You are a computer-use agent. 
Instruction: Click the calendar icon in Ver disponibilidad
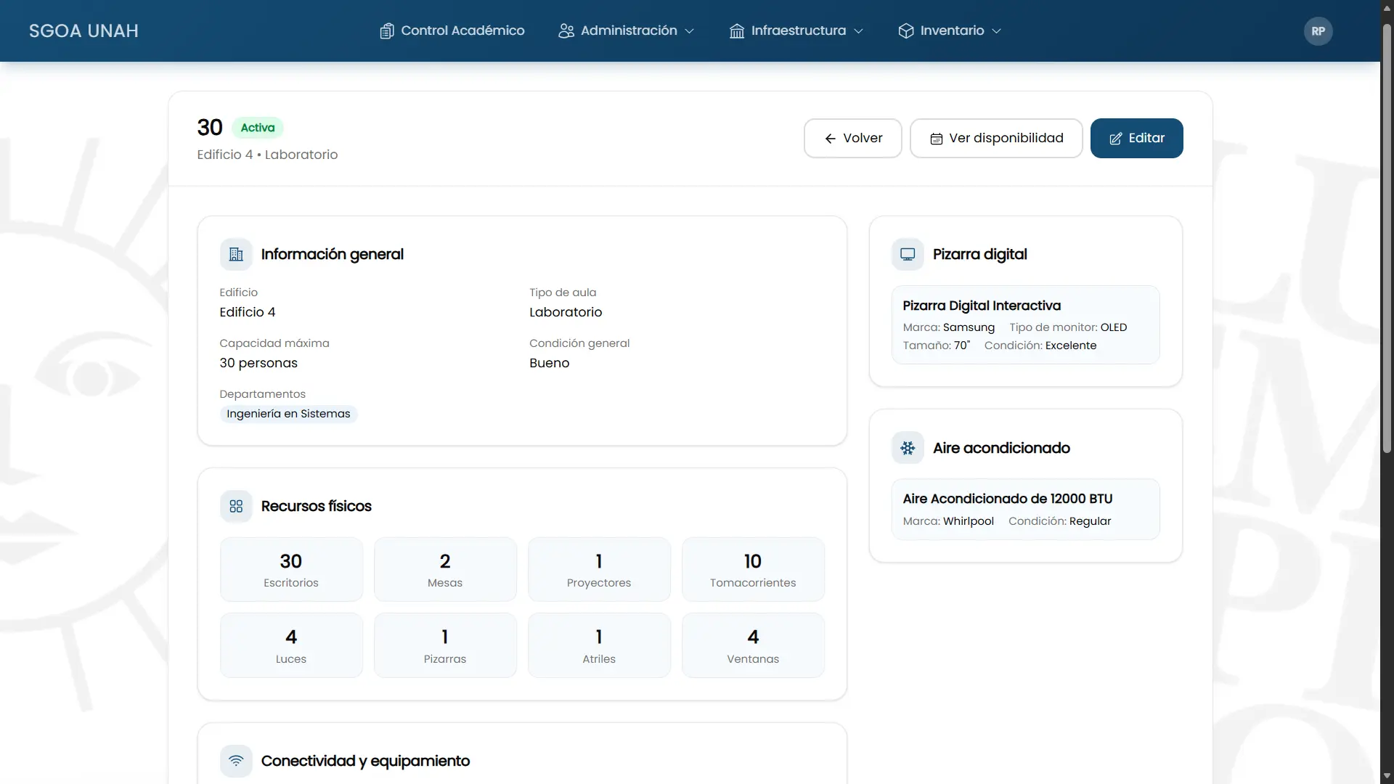[x=937, y=139]
